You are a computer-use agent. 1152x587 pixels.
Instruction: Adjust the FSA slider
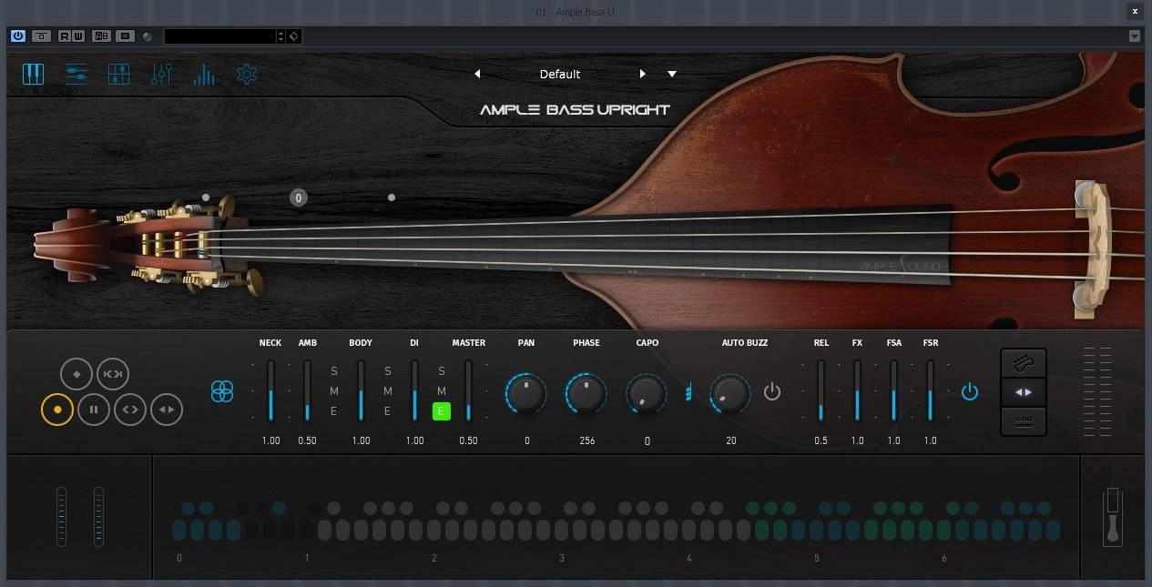pos(893,390)
